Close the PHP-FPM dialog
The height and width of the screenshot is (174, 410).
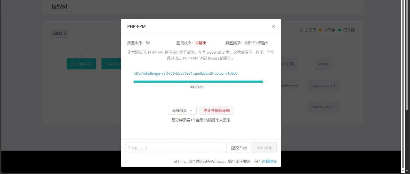pyautogui.click(x=273, y=26)
